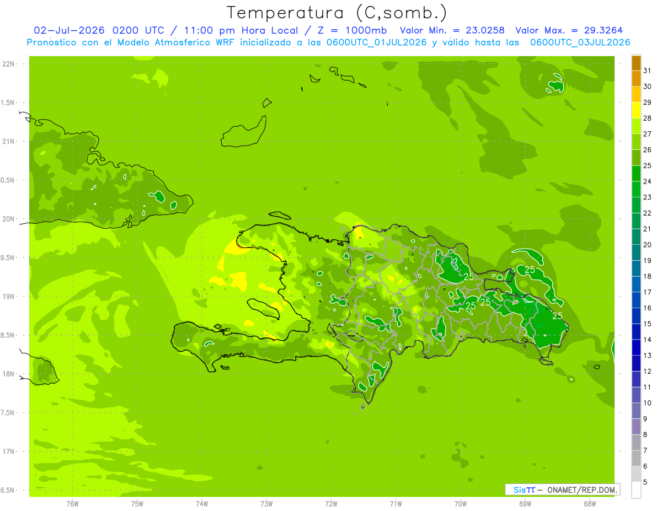The width and height of the screenshot is (662, 511).
Task: Click the white legend box below 5
Action: click(x=636, y=490)
